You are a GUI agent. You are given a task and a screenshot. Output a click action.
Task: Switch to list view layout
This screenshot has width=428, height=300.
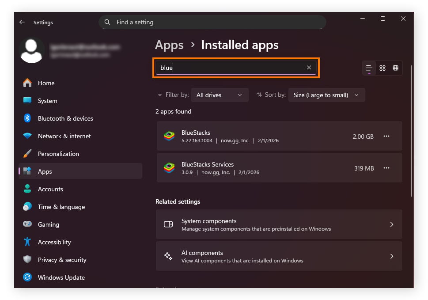(369, 68)
